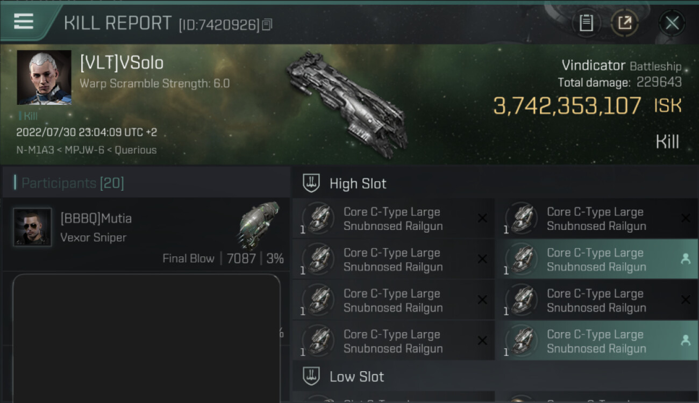Inspect the Vexor Sniper ship icon
699x403 pixels.
259,224
